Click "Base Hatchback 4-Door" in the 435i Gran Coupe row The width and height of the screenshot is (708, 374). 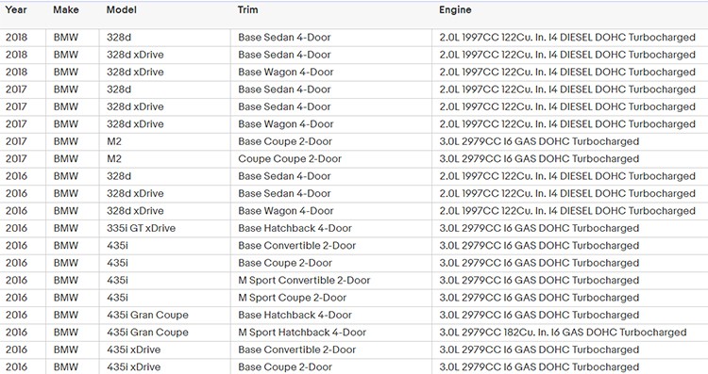(295, 315)
